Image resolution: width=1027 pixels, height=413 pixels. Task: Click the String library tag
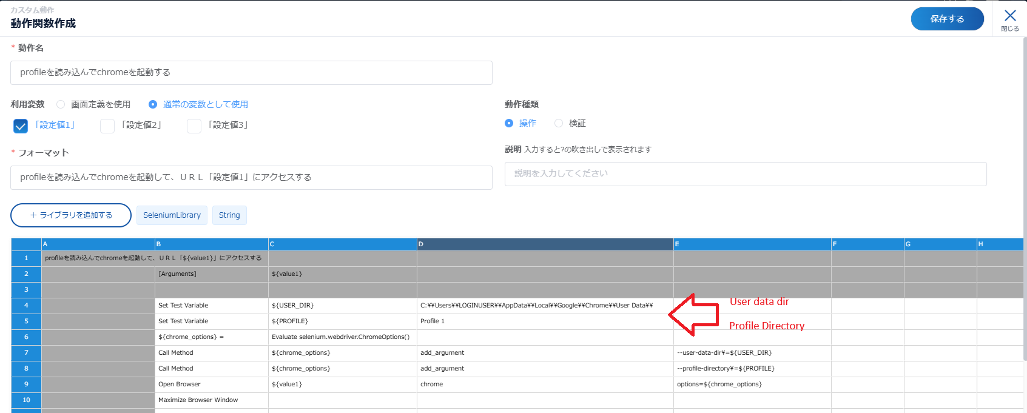tap(229, 215)
